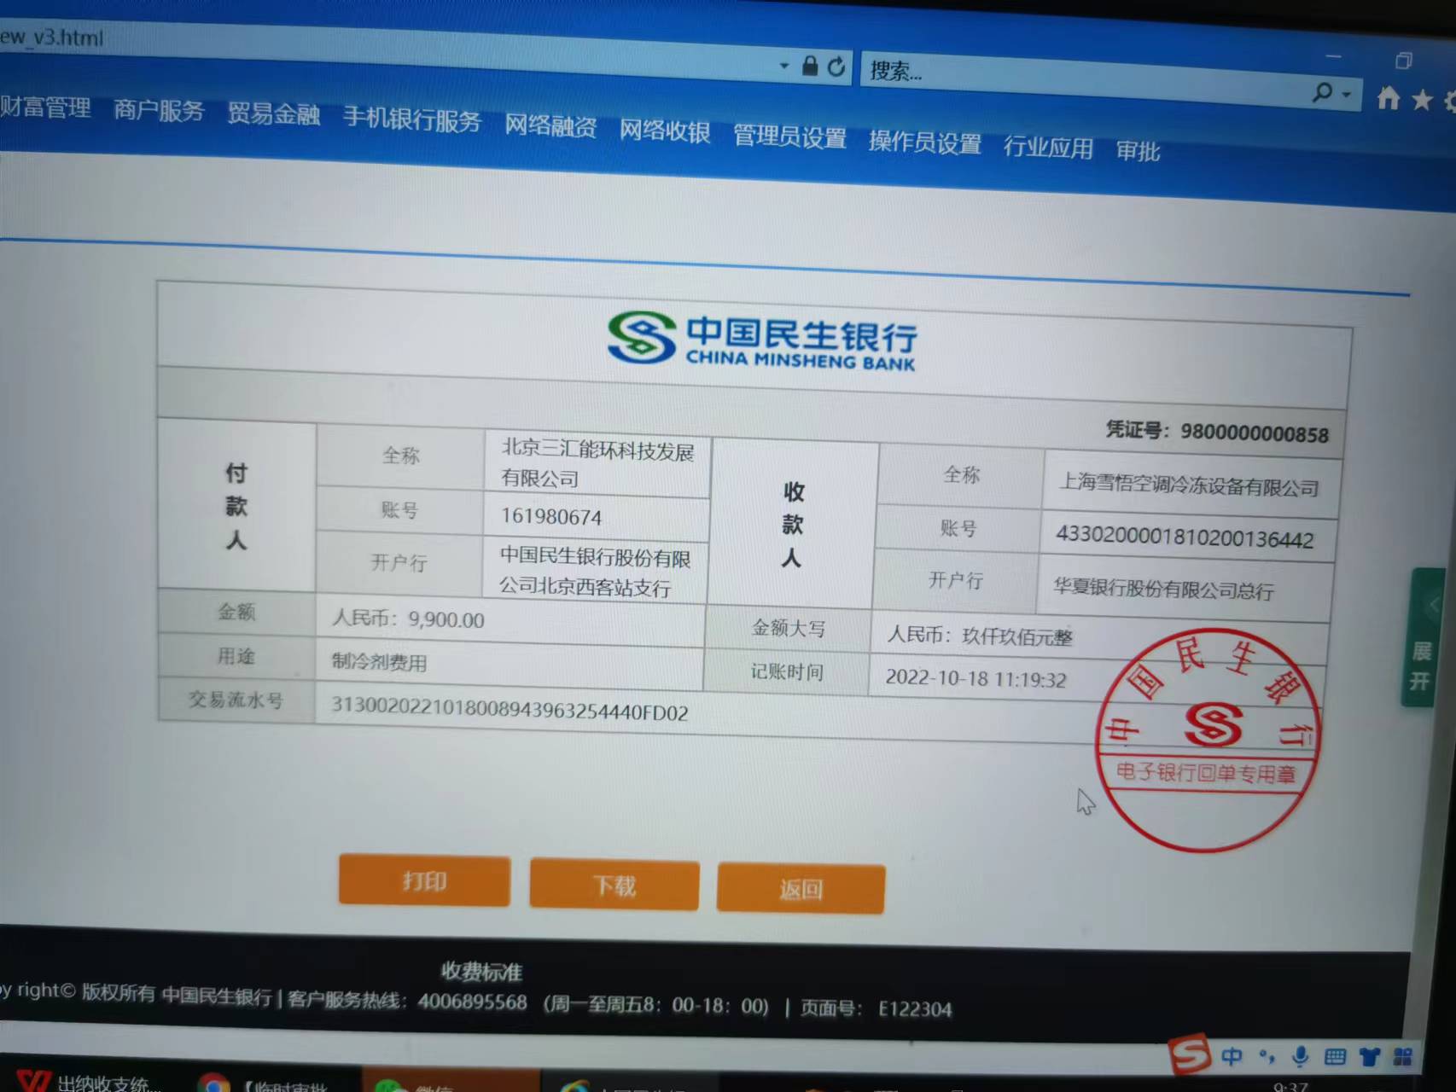Viewport: 1456px width, 1092px height.
Task: Open the 操作员设置 menu
Action: pos(924,142)
